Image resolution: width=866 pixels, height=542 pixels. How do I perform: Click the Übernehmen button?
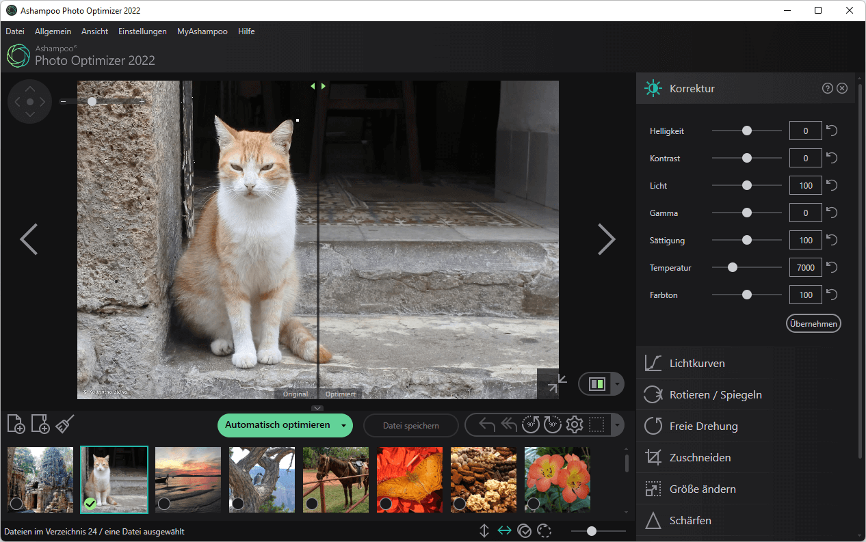pyautogui.click(x=813, y=323)
